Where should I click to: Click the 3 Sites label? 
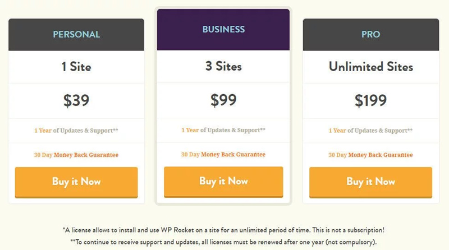tap(223, 66)
